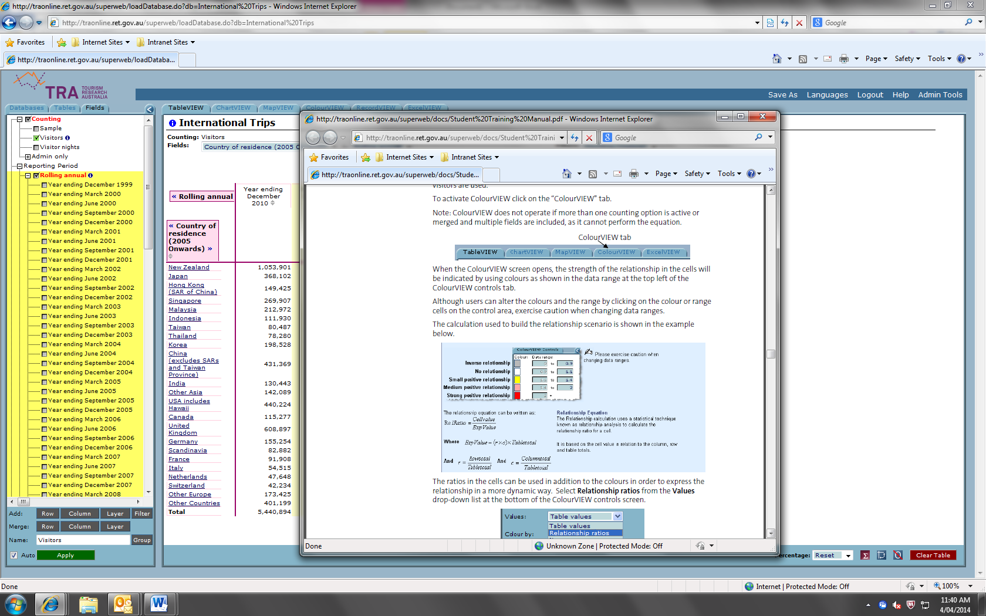Open the popup window Tools dropdown
The image size is (986, 616).
click(x=729, y=174)
